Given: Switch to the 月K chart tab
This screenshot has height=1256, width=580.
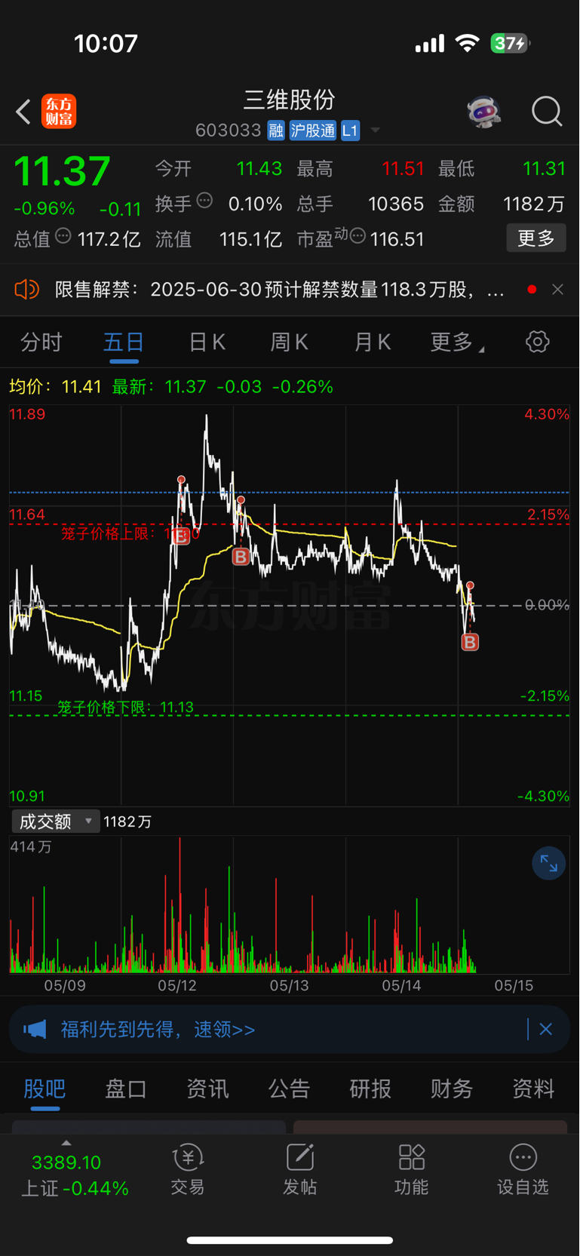Looking at the screenshot, I should click(373, 342).
